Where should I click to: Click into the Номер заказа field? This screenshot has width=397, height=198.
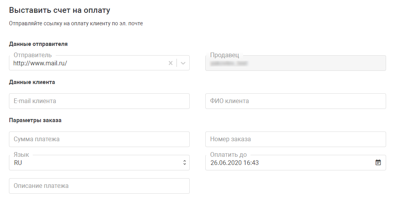pyautogui.click(x=295, y=139)
